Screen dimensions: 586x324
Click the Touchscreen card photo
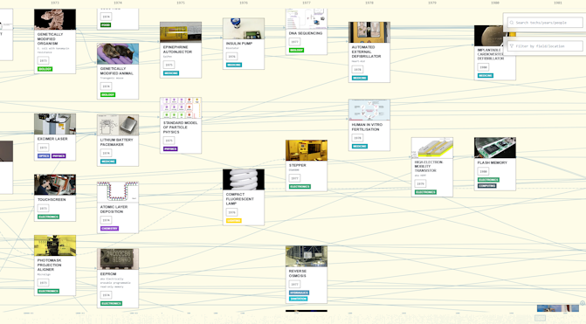[x=55, y=184]
